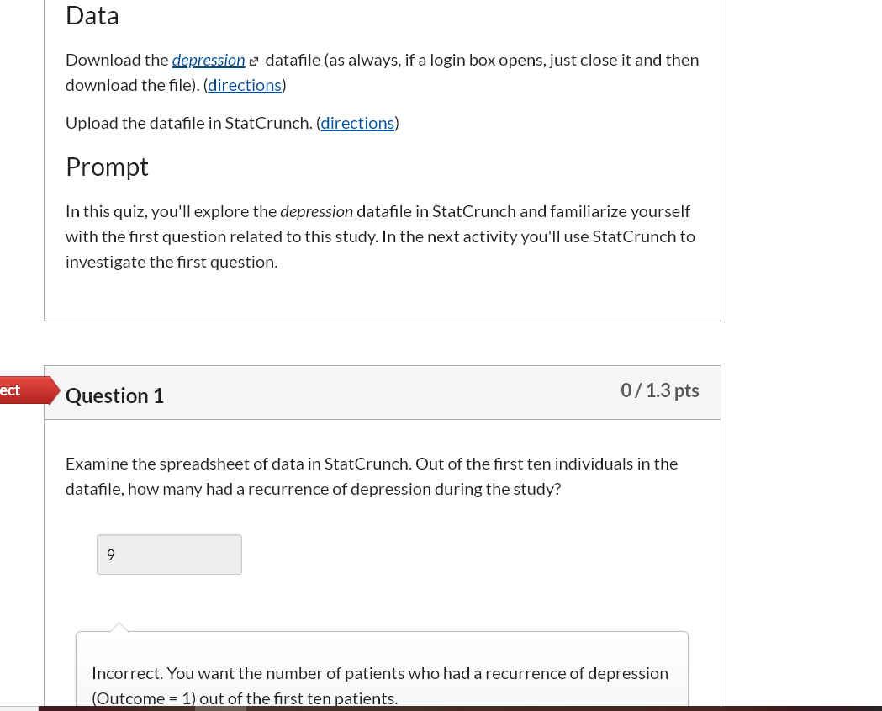Click the Prompt heading
Screen dimensions: 882x711
click(107, 167)
